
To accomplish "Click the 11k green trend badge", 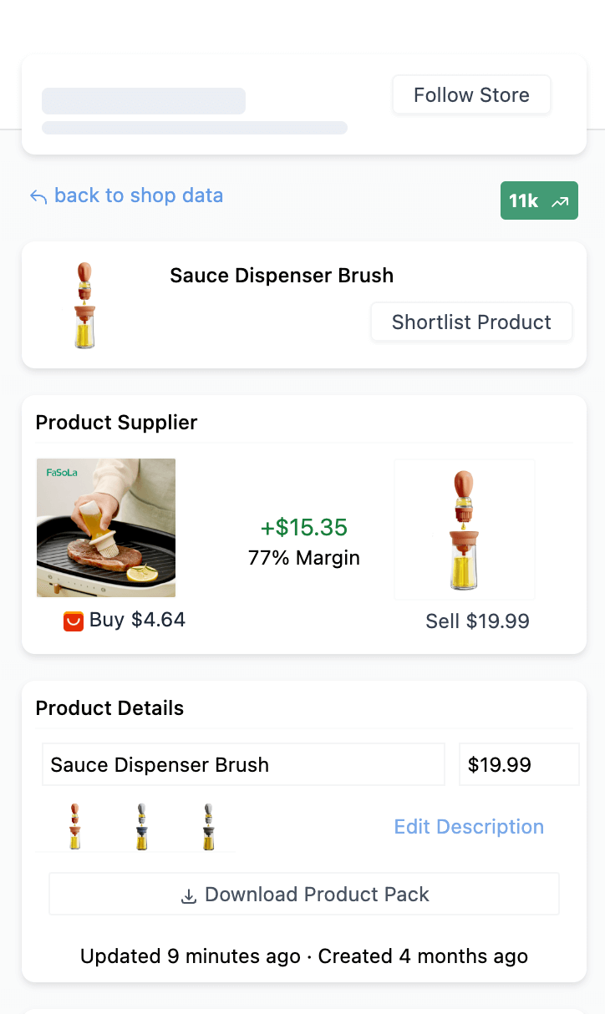I will [x=539, y=201].
